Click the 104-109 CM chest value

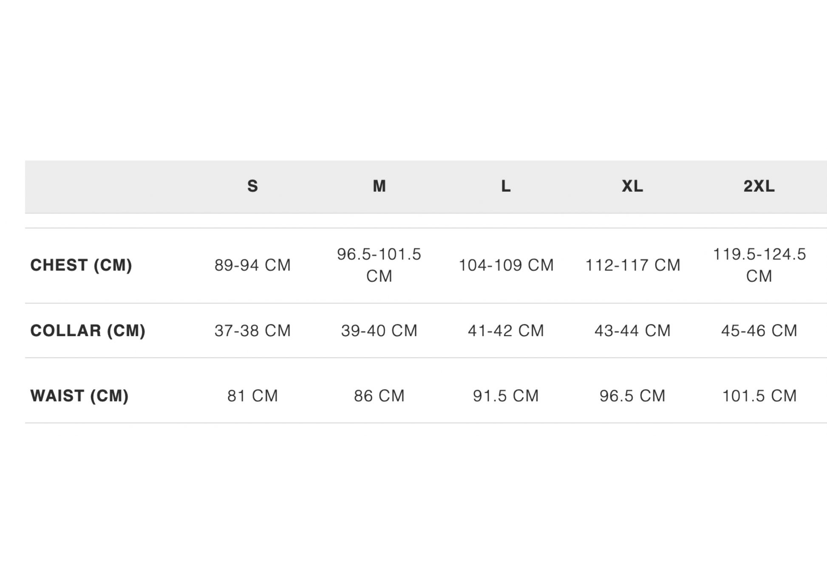[x=506, y=265]
